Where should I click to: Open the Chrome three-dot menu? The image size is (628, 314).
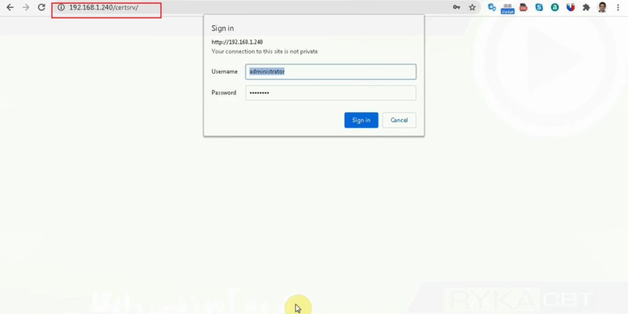pyautogui.click(x=618, y=7)
